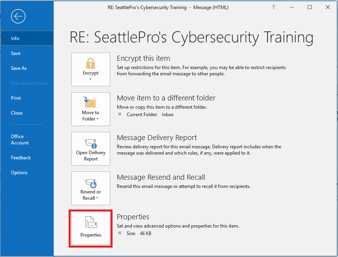Click 'Move item to a different folder' heading
Image resolution: width=338 pixels, height=257 pixels.
[x=166, y=98]
